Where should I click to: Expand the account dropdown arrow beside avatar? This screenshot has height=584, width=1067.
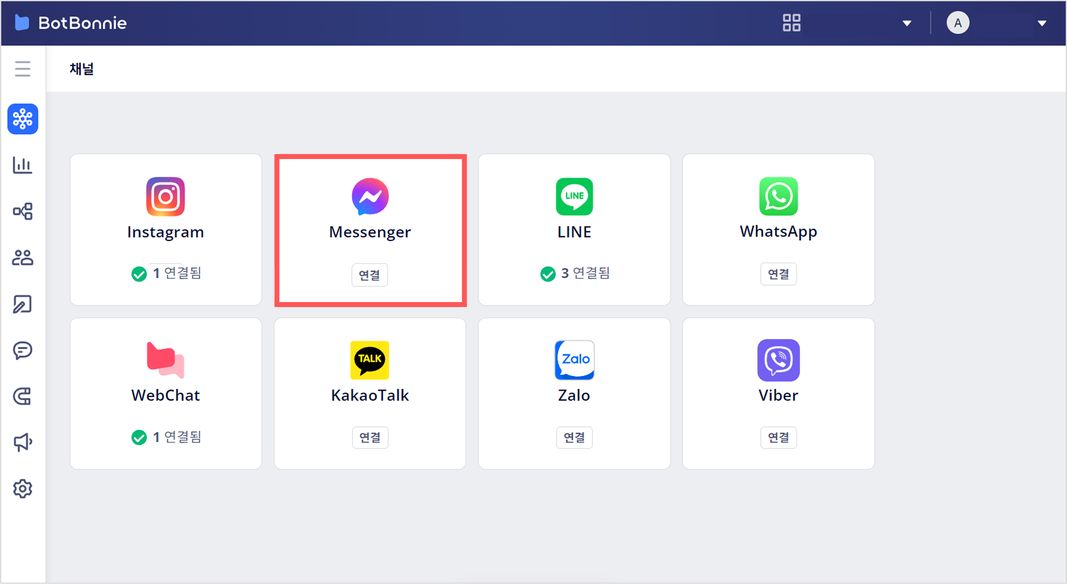pos(1042,23)
